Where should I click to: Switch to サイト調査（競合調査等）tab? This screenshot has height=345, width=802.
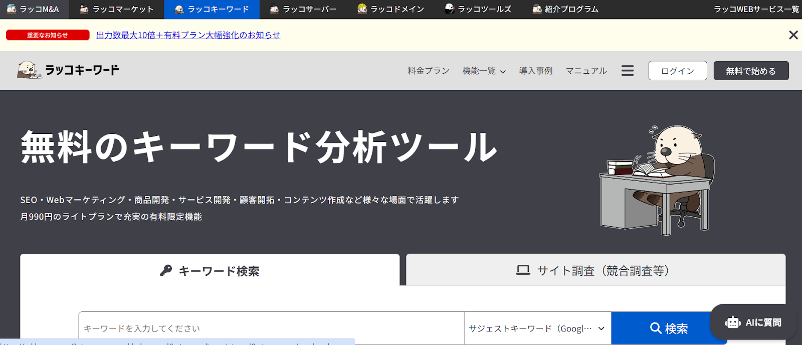(x=595, y=270)
